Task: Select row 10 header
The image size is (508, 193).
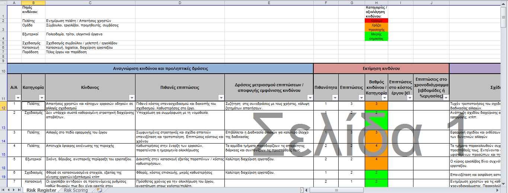Action: [3, 69]
